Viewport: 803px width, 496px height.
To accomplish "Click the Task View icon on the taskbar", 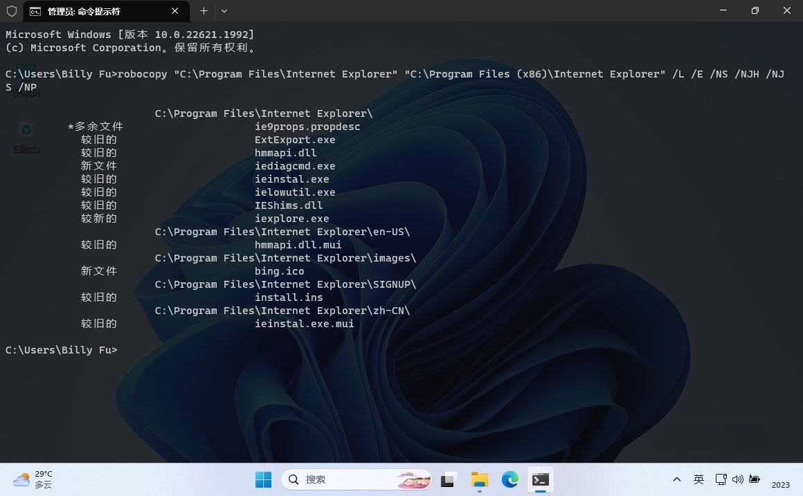I will [x=448, y=479].
